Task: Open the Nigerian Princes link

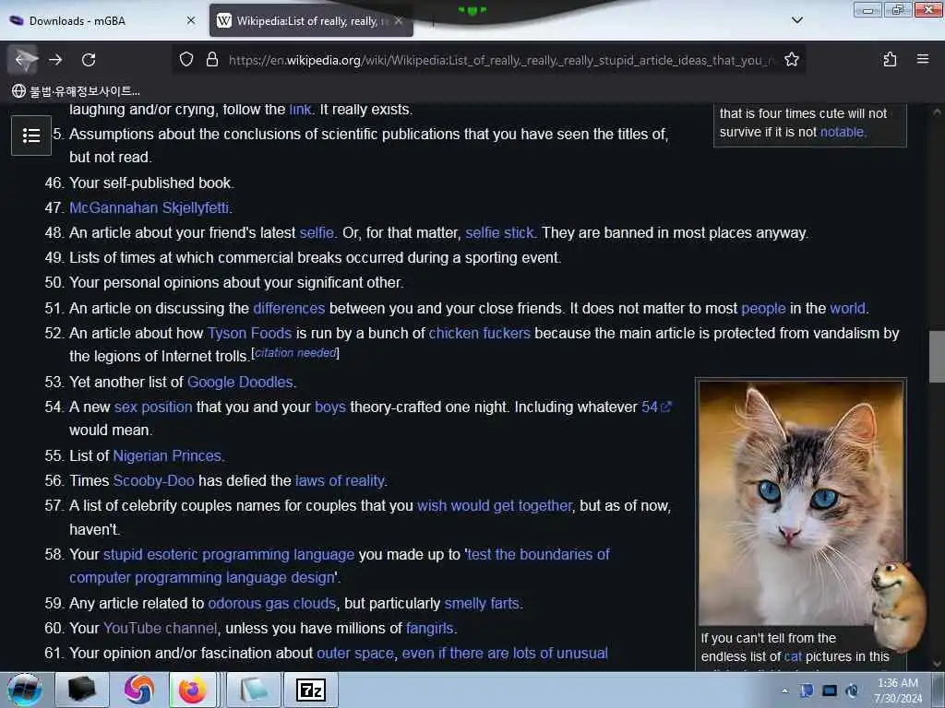Action: point(167,455)
